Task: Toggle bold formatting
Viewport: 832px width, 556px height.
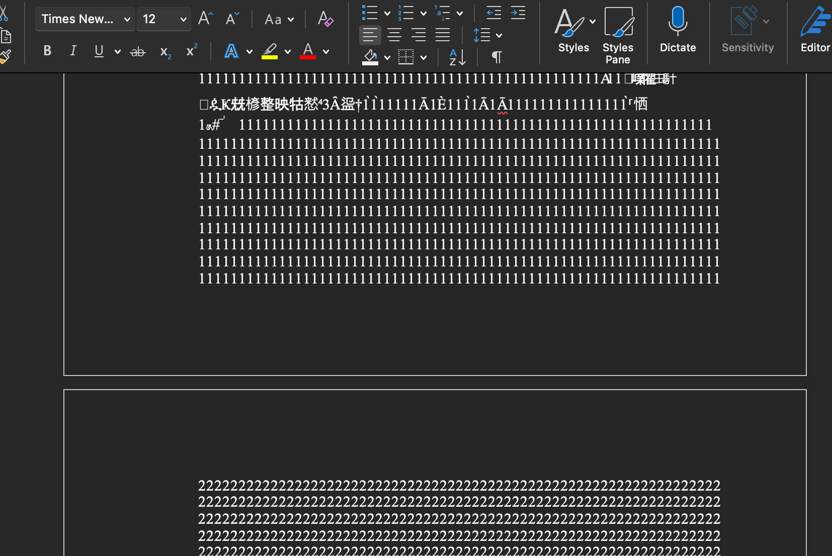Action: (47, 51)
